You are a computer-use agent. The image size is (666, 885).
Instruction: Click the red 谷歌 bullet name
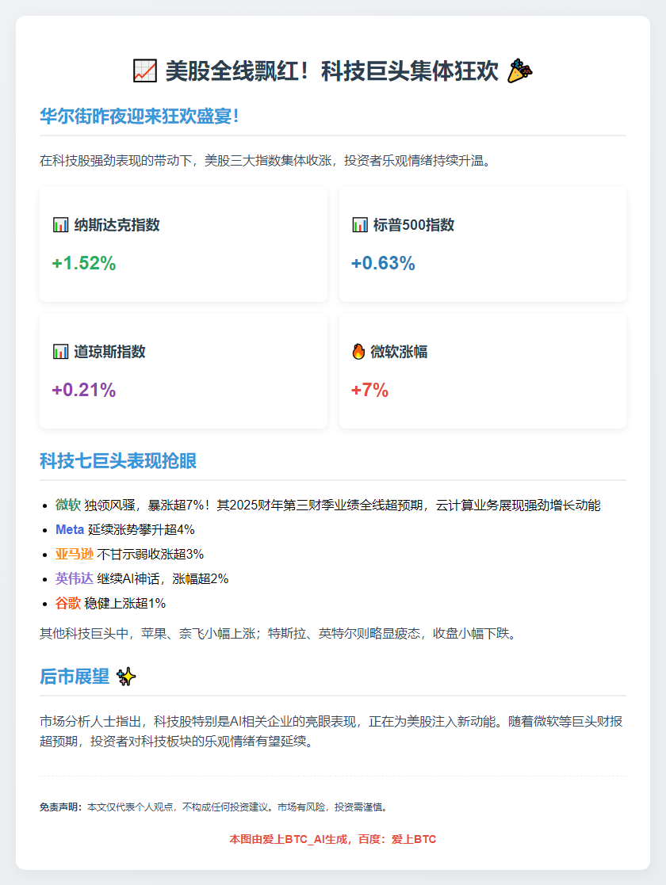pos(67,604)
